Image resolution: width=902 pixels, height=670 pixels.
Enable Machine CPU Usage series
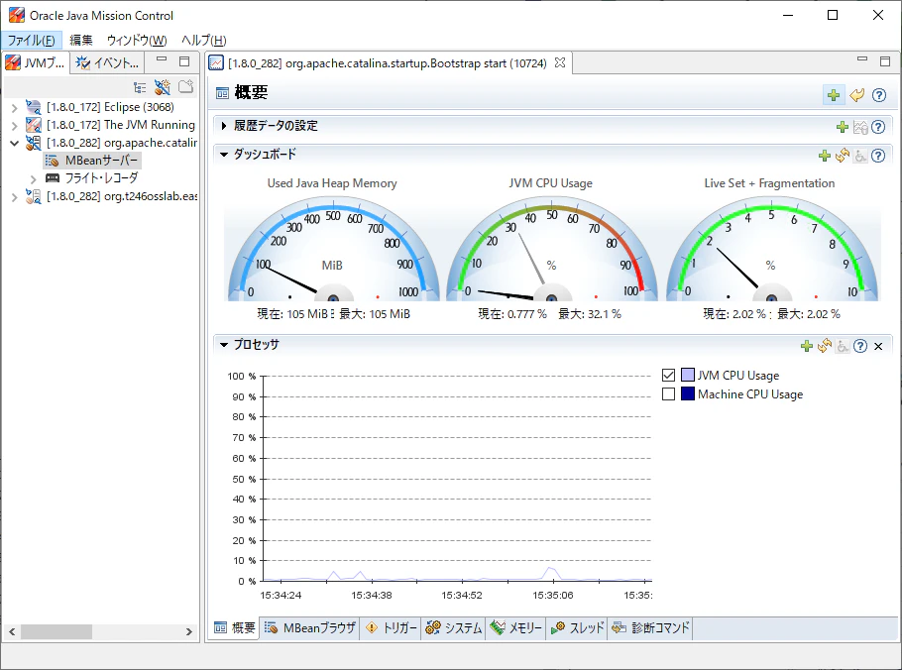[668, 394]
